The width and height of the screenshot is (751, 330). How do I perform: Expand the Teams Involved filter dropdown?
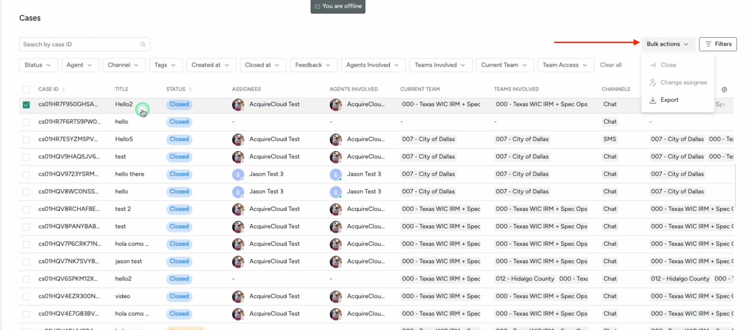[x=440, y=65]
